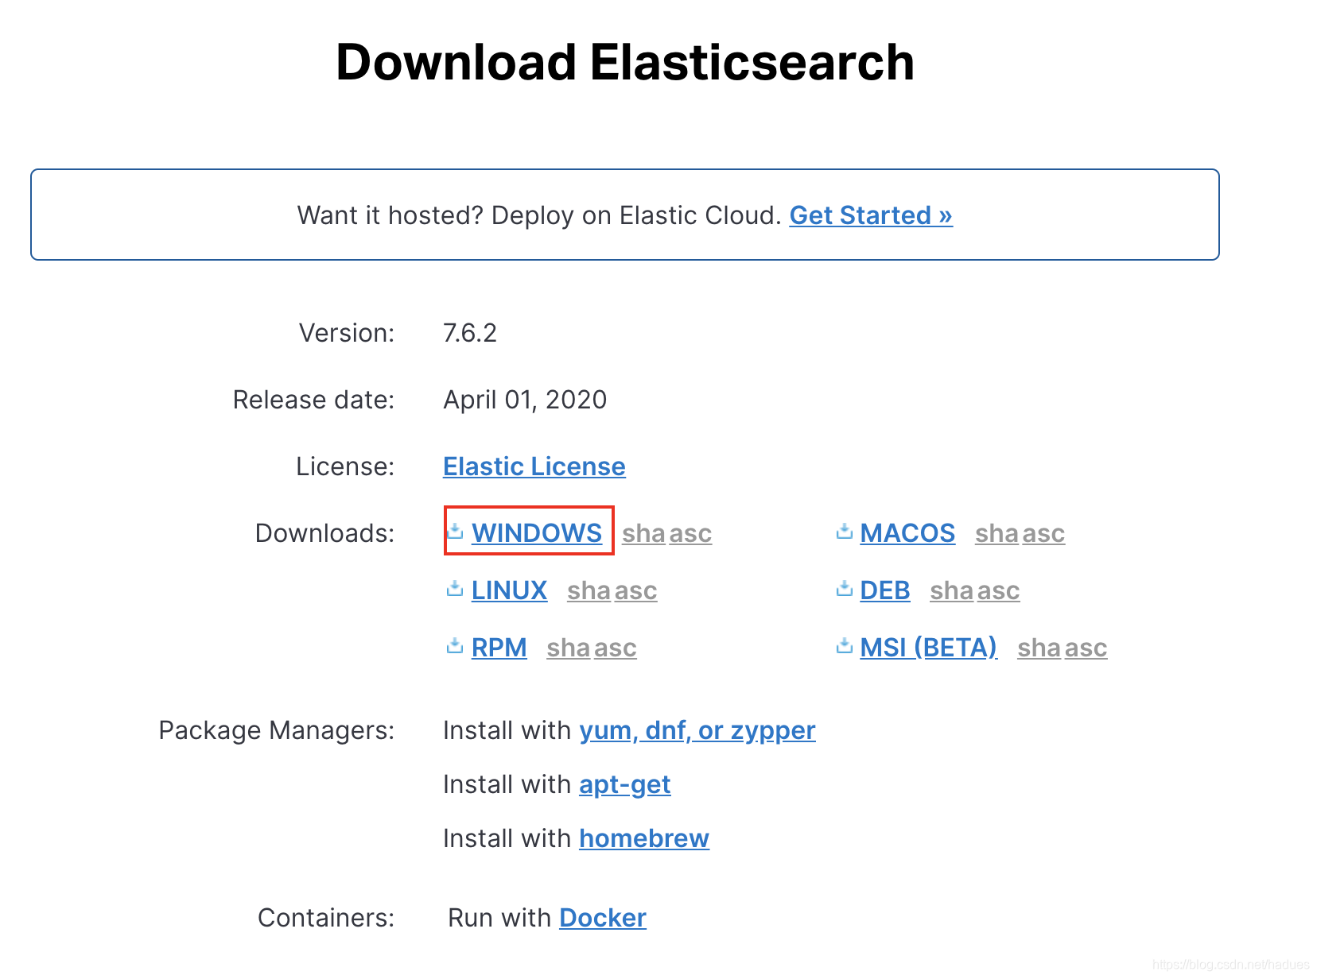Click the Containers: label

coord(326,918)
